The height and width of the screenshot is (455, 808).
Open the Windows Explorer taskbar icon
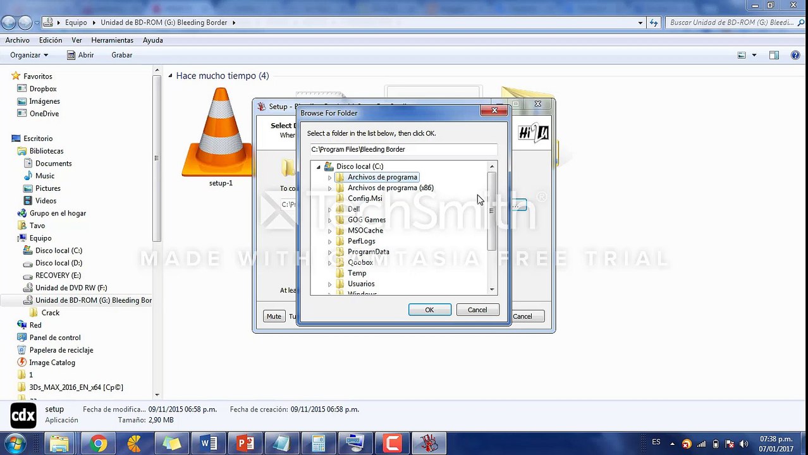[x=60, y=444]
